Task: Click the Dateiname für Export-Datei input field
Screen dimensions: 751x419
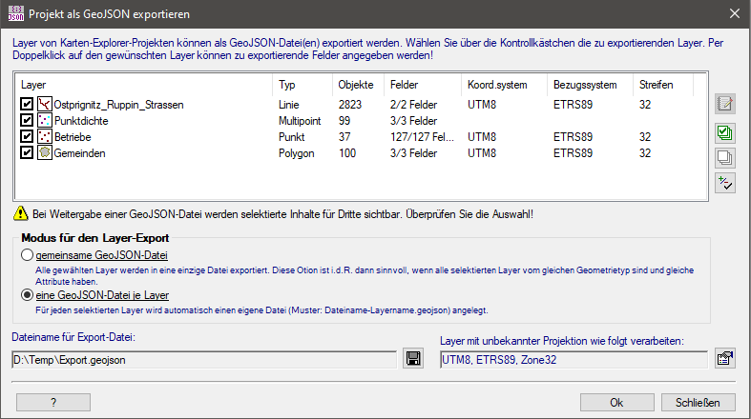Action: coord(204,360)
